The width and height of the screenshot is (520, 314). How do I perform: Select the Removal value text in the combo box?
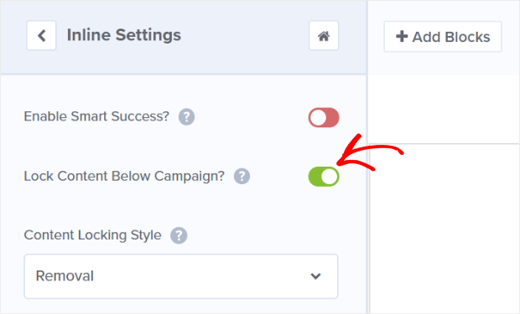tap(65, 276)
